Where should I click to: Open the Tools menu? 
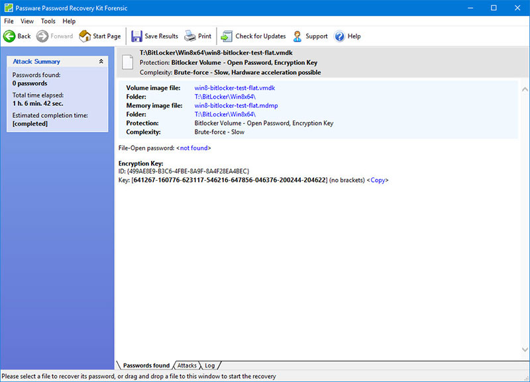[x=48, y=21]
